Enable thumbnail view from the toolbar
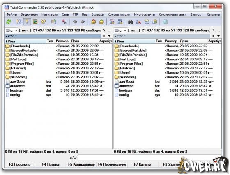Image resolution: width=230 pixels, height=175 pixels. point(35,22)
